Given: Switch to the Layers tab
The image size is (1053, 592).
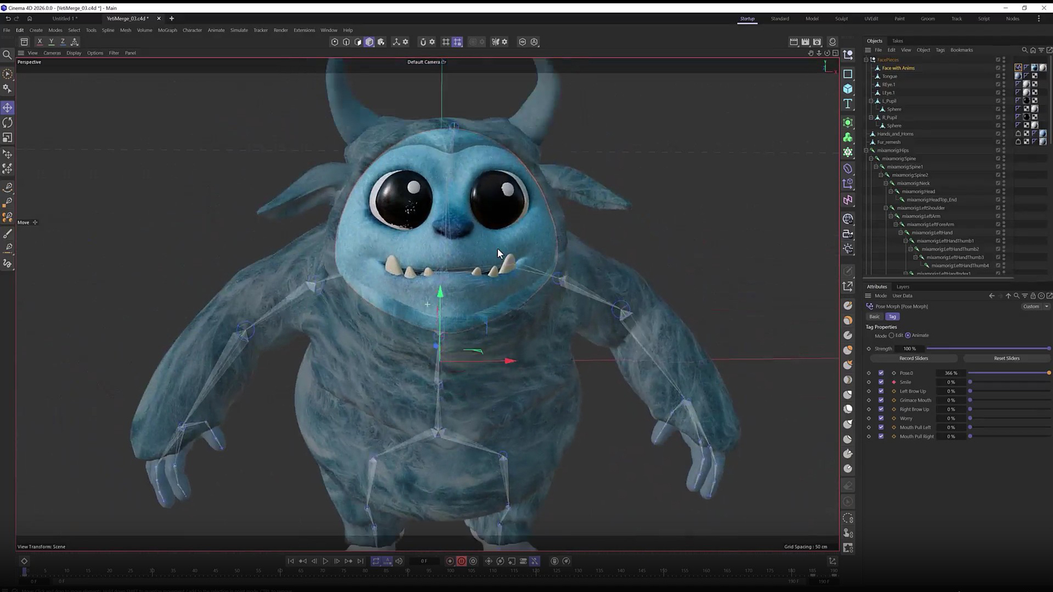Looking at the screenshot, I should (x=903, y=286).
